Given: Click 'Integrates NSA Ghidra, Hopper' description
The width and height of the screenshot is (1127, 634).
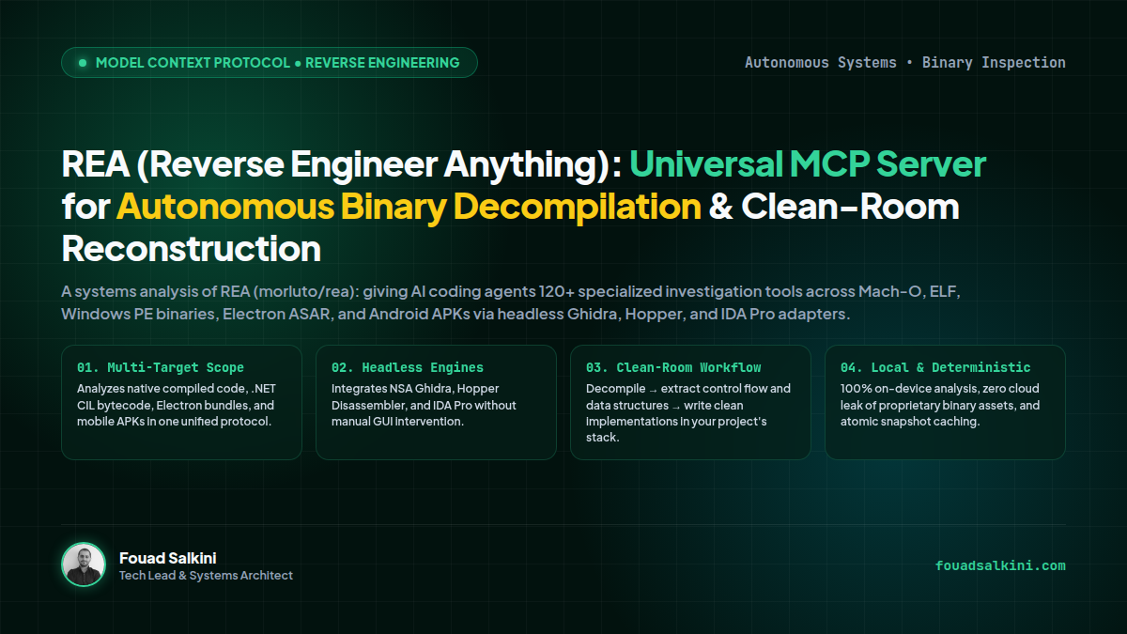Looking at the screenshot, I should click(424, 405).
